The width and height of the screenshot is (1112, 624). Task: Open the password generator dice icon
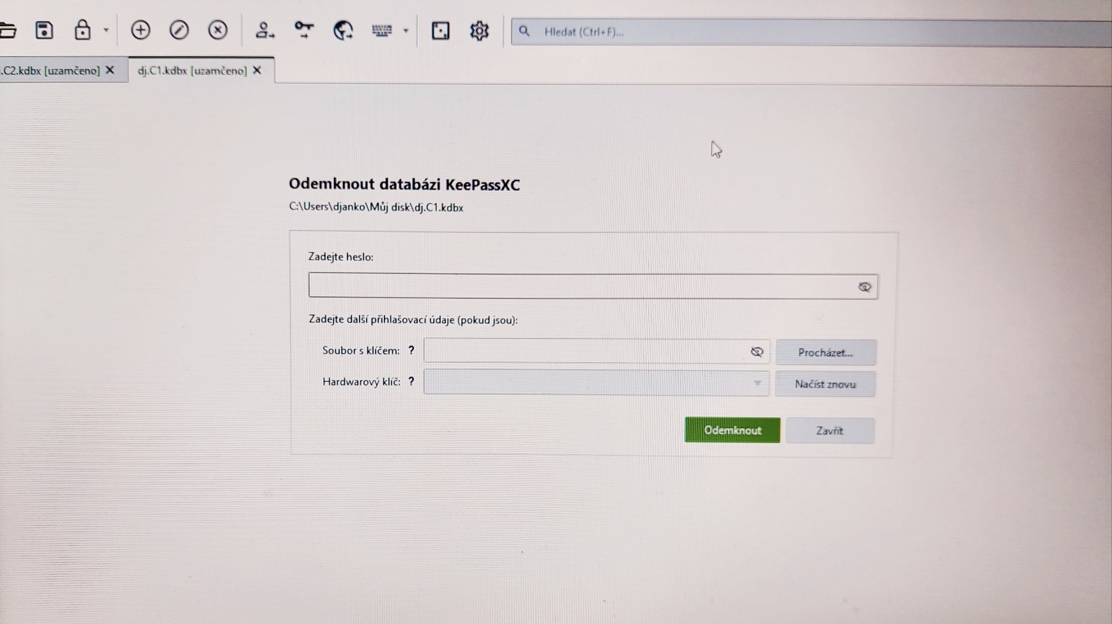click(440, 30)
